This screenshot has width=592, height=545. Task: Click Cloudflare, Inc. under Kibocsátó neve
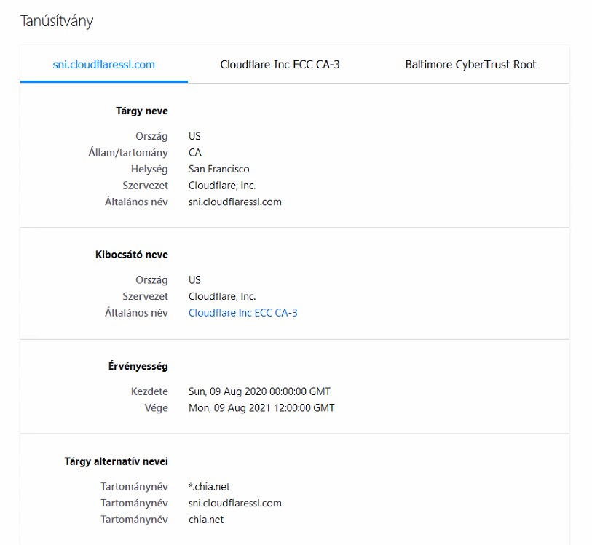click(x=222, y=296)
